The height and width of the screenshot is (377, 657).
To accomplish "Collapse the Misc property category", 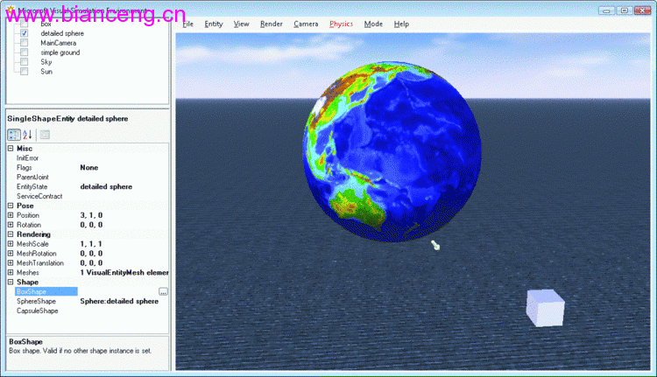I will coord(11,148).
